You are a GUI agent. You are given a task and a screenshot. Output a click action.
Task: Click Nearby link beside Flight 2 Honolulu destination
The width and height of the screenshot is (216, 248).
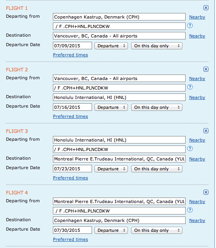point(197,98)
